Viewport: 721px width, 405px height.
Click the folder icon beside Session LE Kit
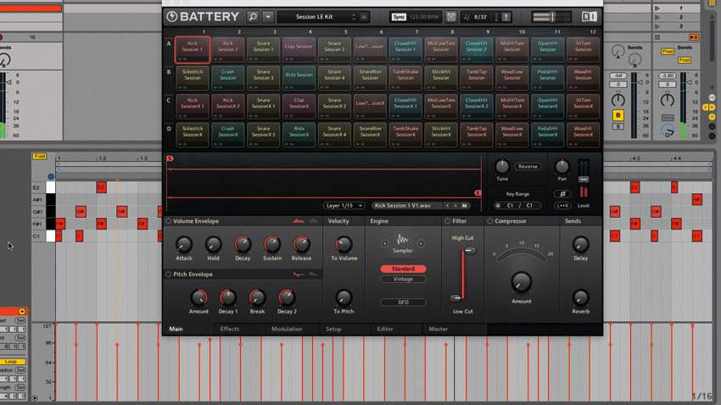pos(364,17)
